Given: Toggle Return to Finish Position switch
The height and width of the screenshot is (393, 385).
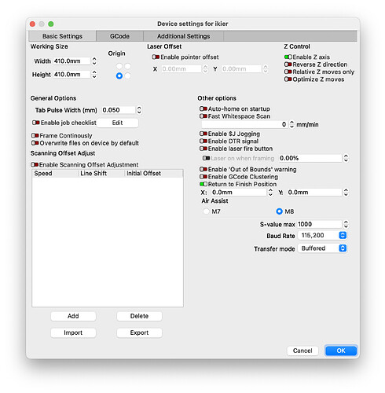Looking at the screenshot, I should [x=203, y=184].
